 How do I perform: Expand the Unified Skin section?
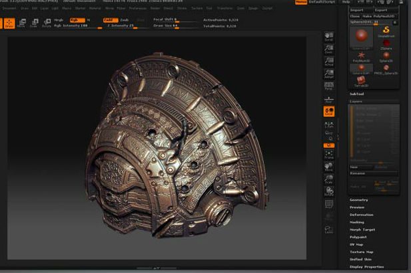click(x=360, y=260)
